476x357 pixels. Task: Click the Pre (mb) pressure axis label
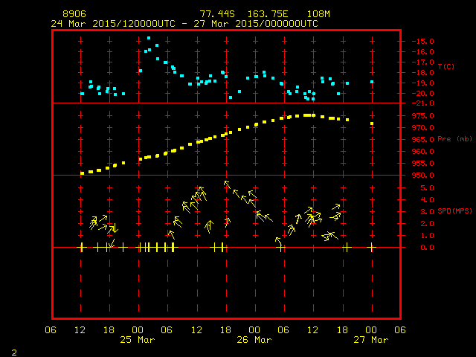454,139
